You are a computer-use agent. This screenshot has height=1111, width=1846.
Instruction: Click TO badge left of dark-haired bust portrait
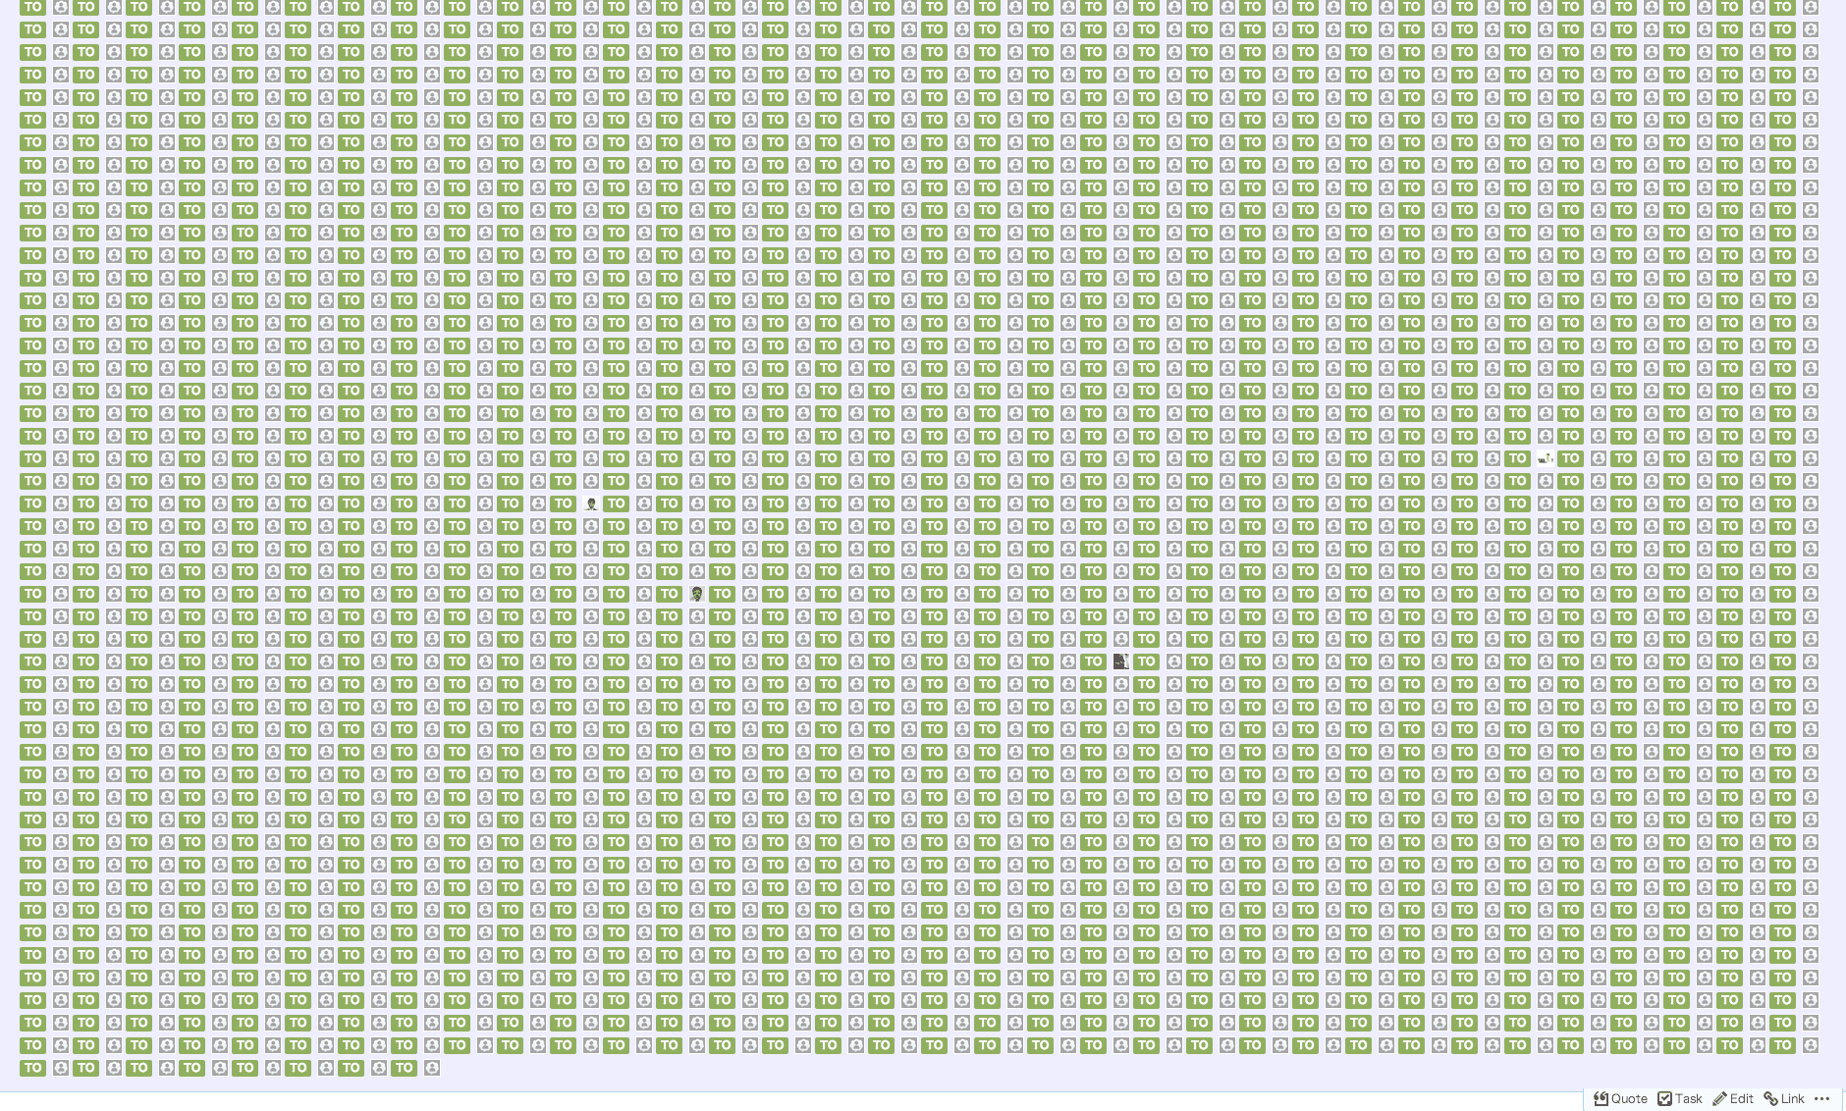pyautogui.click(x=563, y=503)
